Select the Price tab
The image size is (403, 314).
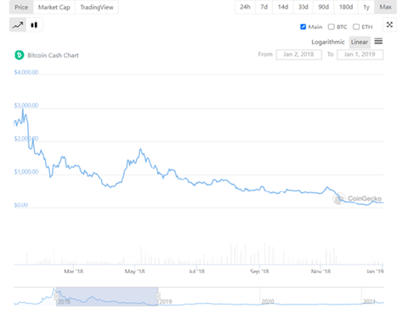pos(21,7)
